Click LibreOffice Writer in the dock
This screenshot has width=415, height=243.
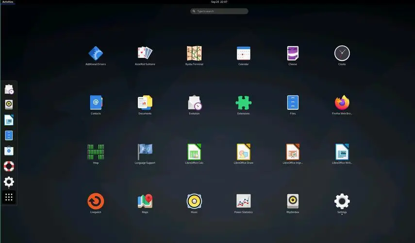[9, 120]
